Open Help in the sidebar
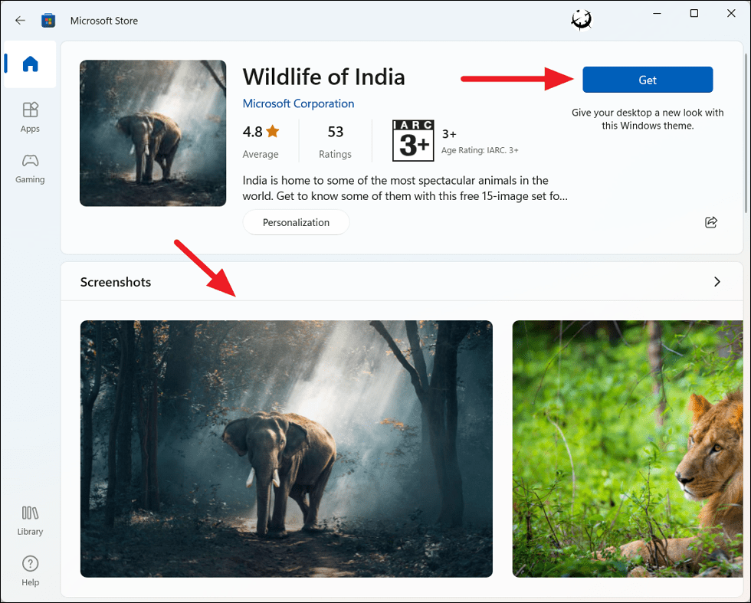 [x=30, y=571]
